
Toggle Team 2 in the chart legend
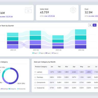tap(42, 53)
